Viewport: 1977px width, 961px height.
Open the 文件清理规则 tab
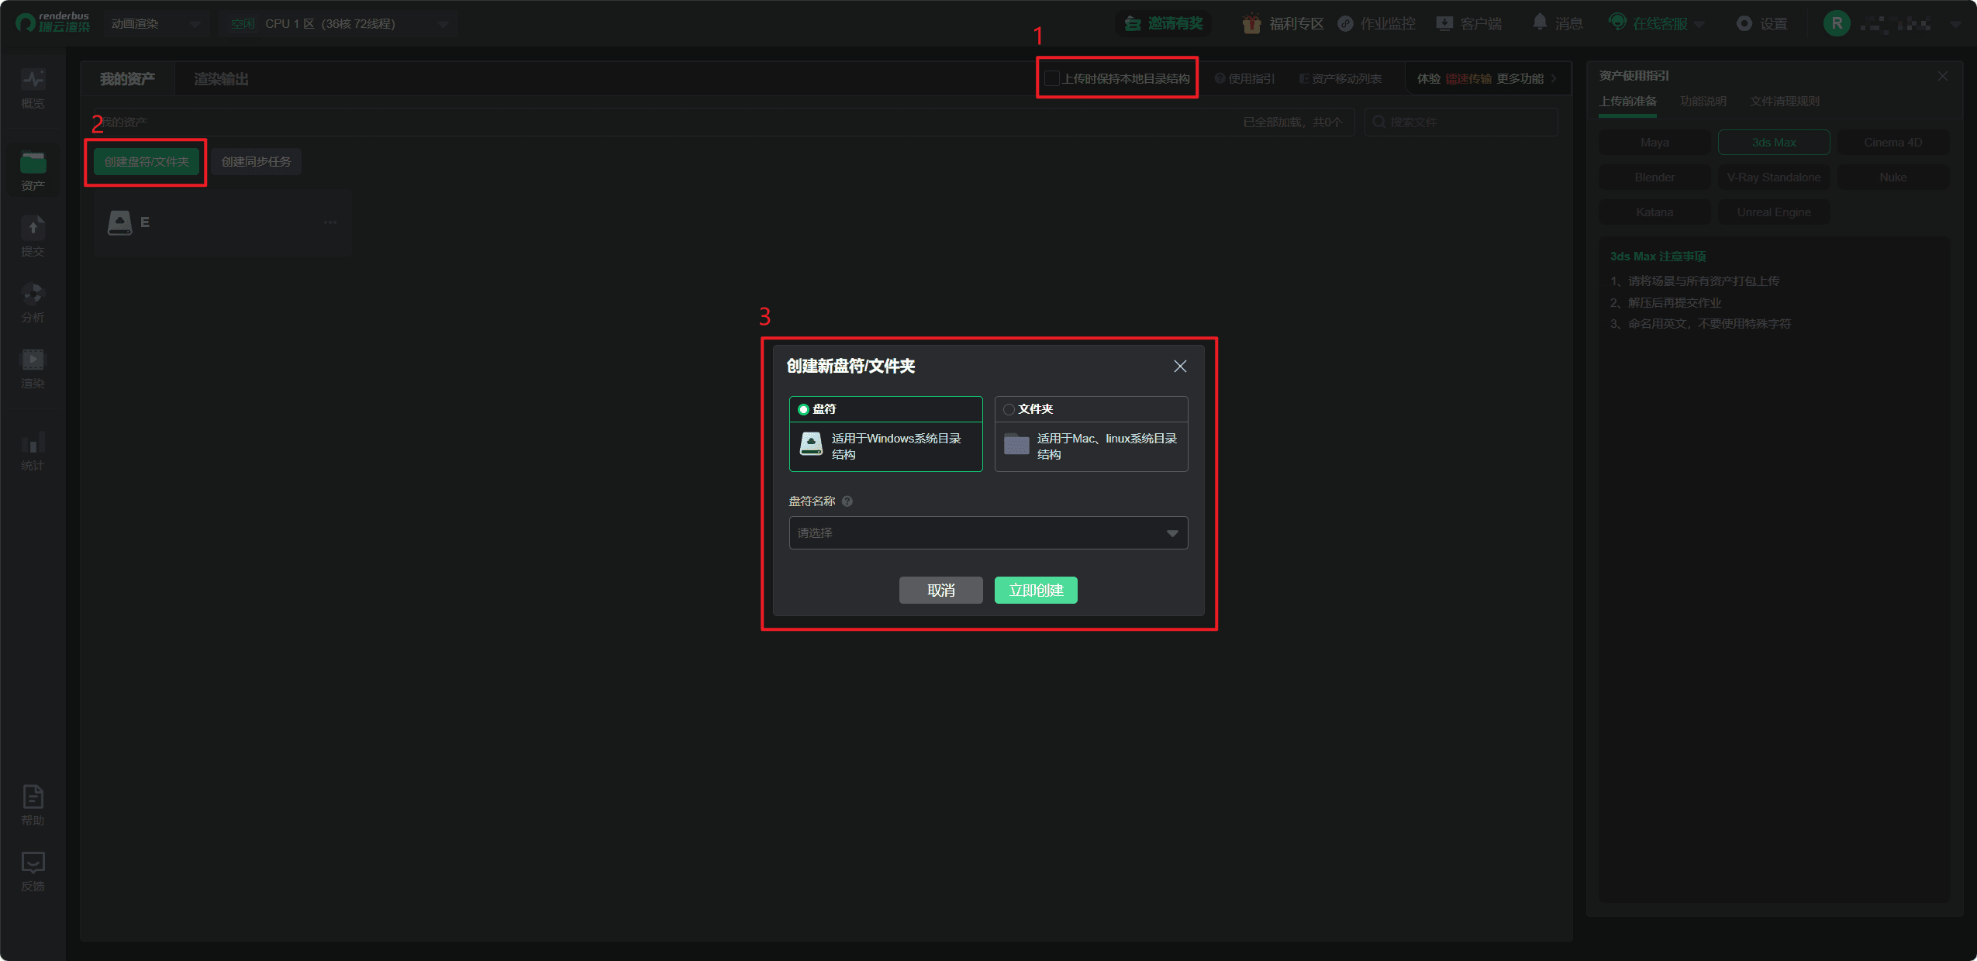1785,102
